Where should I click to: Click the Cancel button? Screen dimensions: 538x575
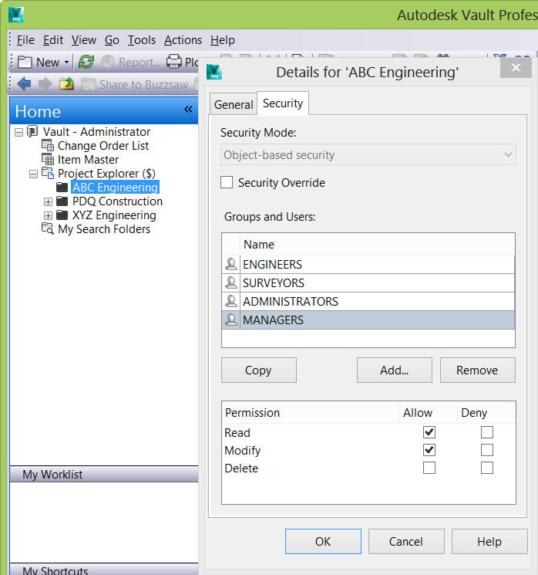pyautogui.click(x=406, y=541)
